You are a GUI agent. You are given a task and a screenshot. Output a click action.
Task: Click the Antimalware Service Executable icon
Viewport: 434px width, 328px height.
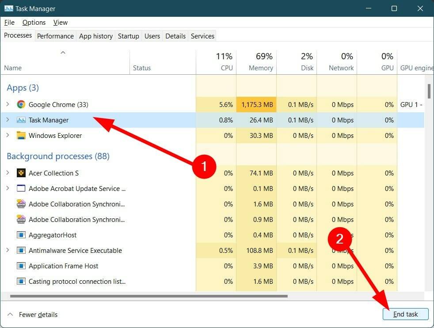21,250
